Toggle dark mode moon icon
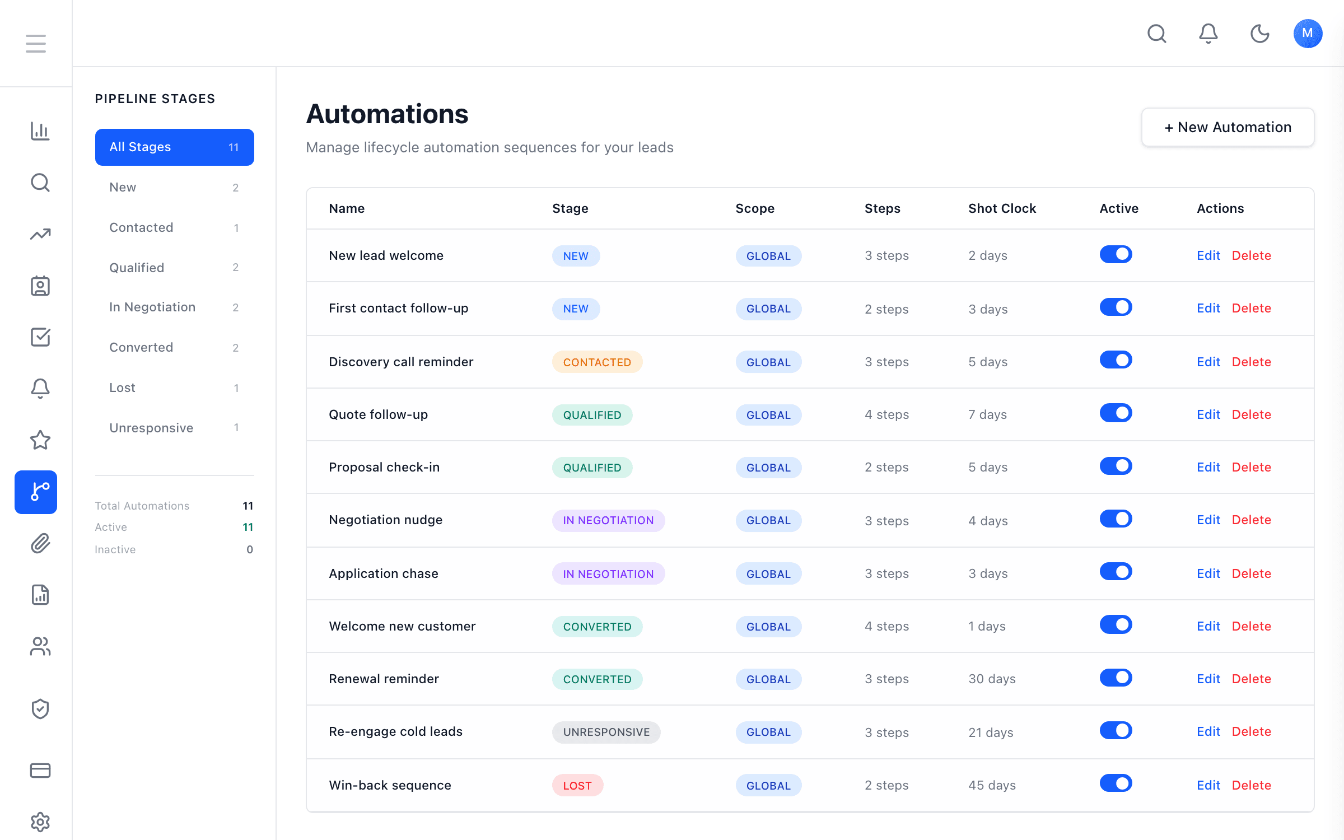1344x840 pixels. pyautogui.click(x=1259, y=34)
